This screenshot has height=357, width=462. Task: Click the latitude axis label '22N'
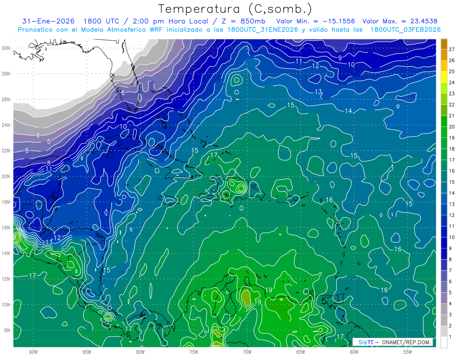[x=6, y=151]
